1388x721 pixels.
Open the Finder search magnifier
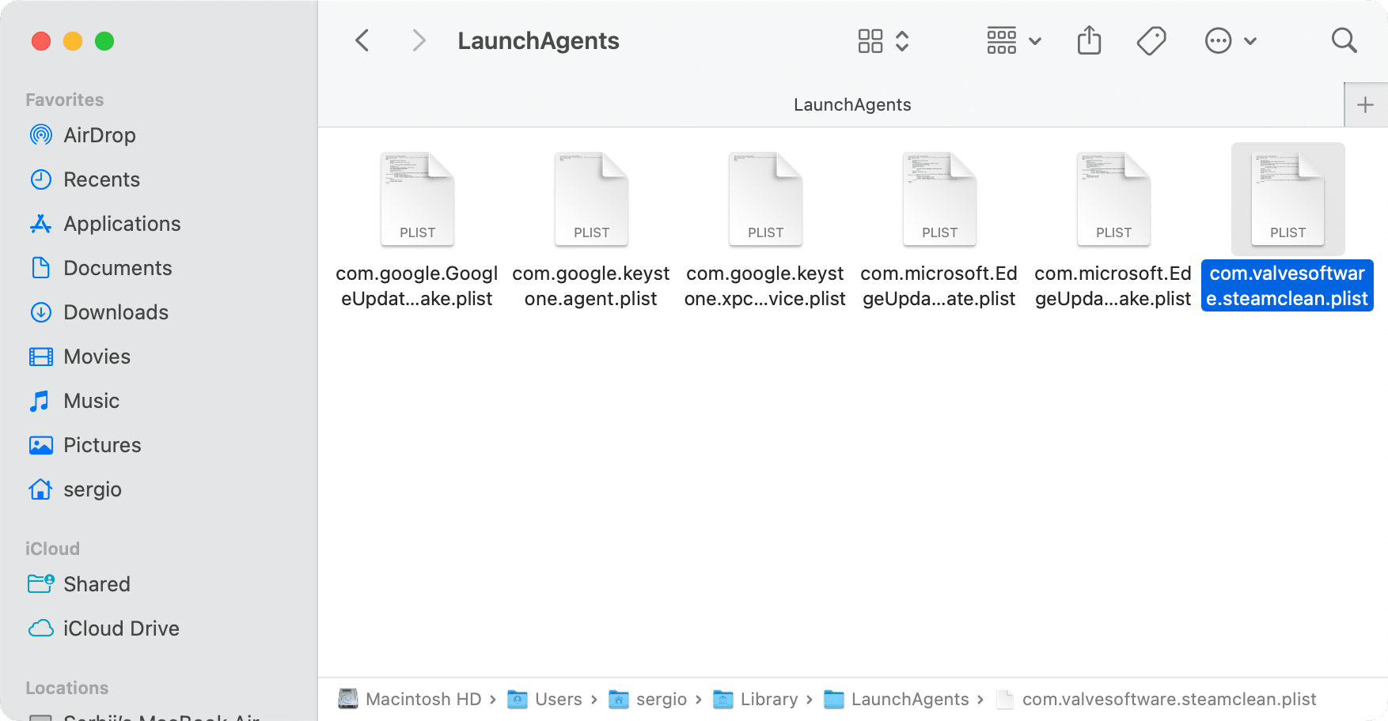pyautogui.click(x=1344, y=41)
